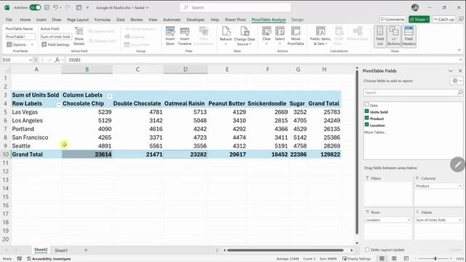Viewport: 466px width, 262px height.
Task: Close the PivotTable Fields pane
Action: 460,71
